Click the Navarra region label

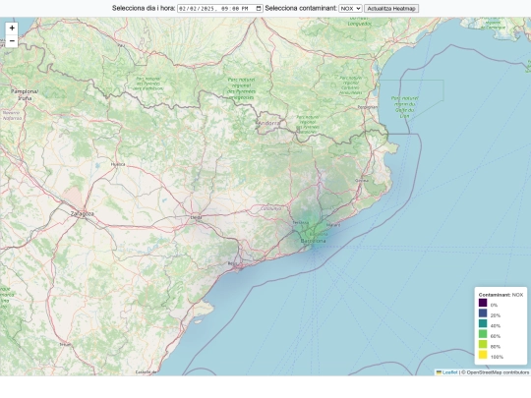pyautogui.click(x=12, y=115)
